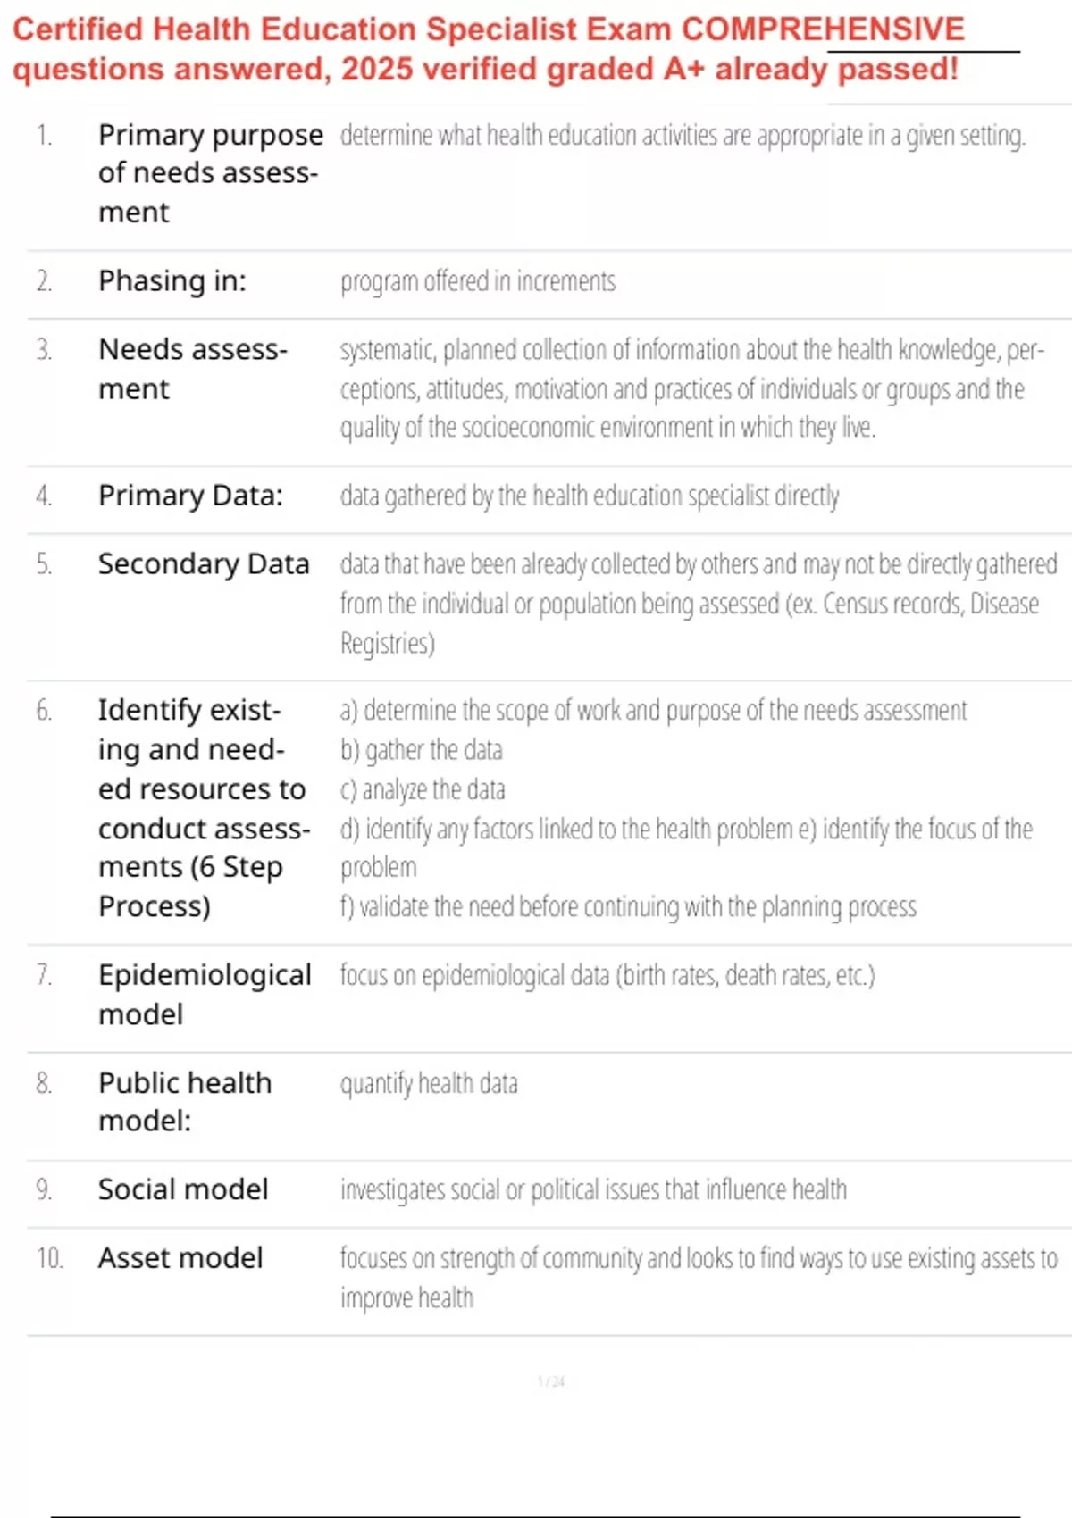Click the definition mentioning birth rates, death rates
1072x1518 pixels.
tap(607, 975)
